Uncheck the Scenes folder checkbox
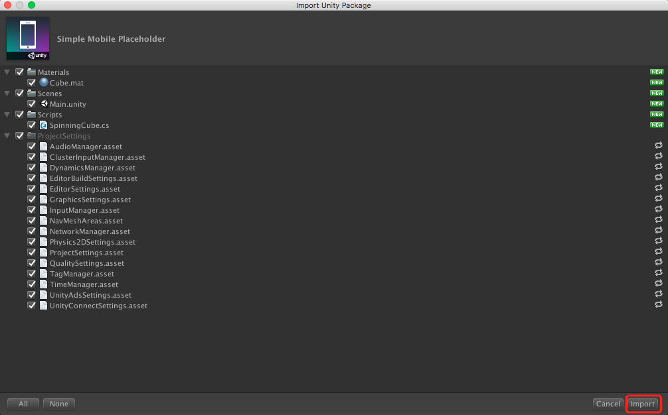The width and height of the screenshot is (668, 415). (20, 93)
